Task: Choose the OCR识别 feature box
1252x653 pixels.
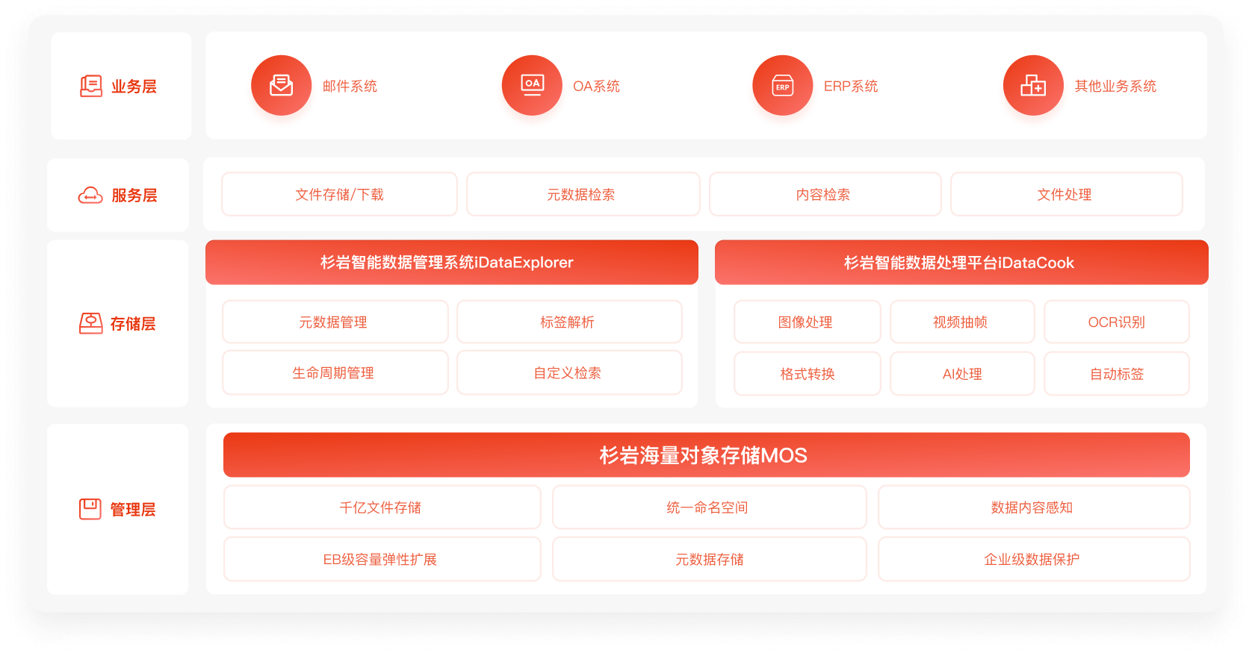Action: click(1116, 322)
